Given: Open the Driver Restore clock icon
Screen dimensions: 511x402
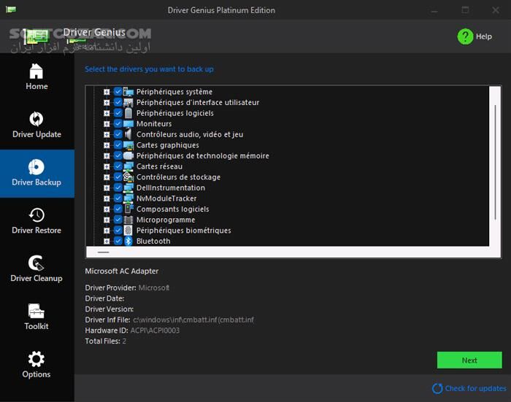Looking at the screenshot, I should (36, 215).
